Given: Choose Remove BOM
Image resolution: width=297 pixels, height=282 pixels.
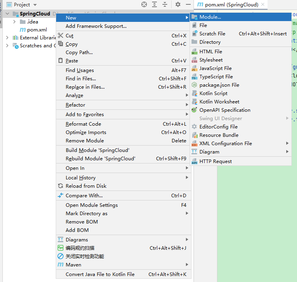Looking at the screenshot, I should pyautogui.click(x=123, y=222).
